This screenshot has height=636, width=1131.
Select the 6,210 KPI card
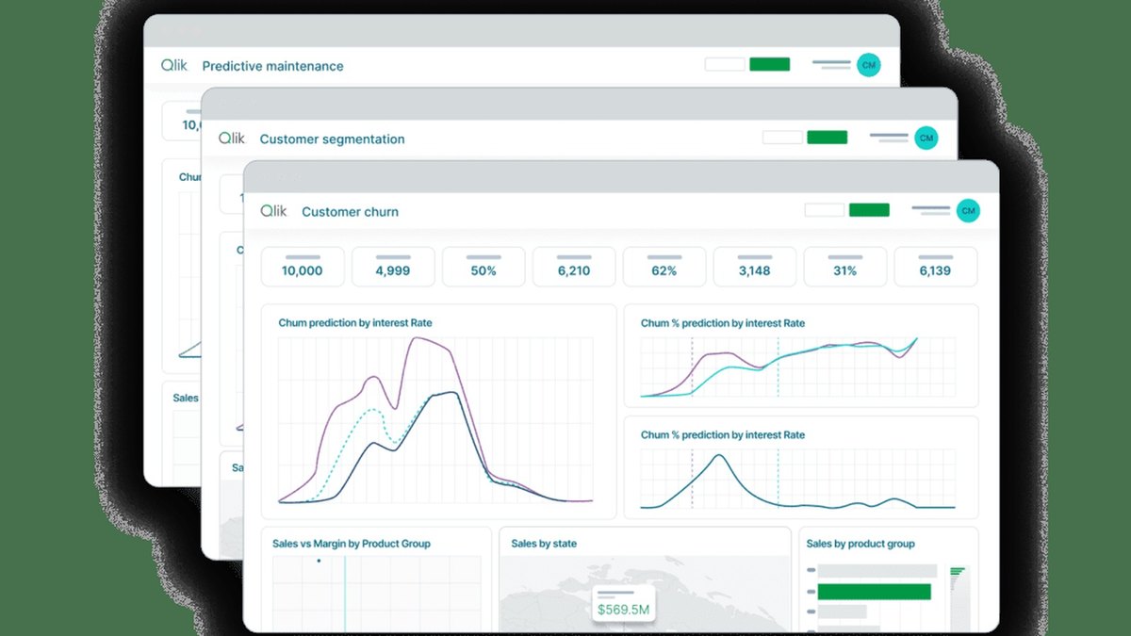pos(574,267)
